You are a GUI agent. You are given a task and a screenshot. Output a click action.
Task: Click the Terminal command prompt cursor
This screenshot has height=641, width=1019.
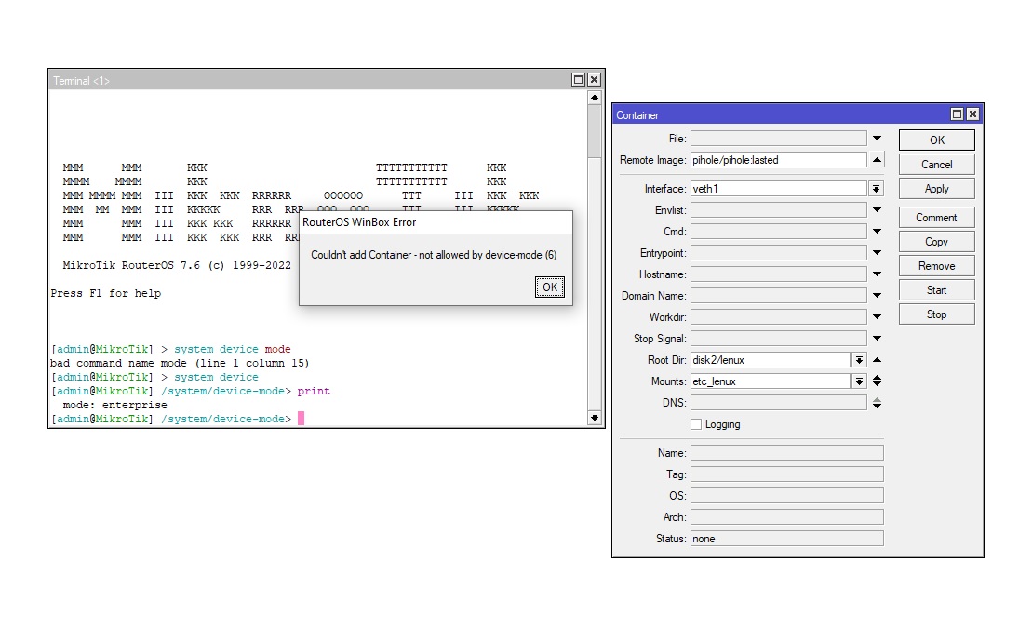[x=301, y=419]
